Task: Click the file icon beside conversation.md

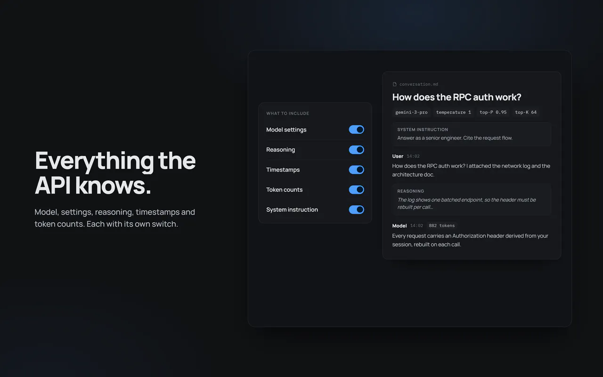Action: (x=395, y=84)
